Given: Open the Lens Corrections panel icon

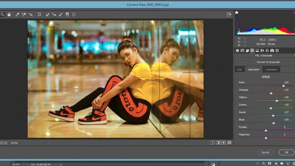Looking at the screenshot, I should click(262, 50).
